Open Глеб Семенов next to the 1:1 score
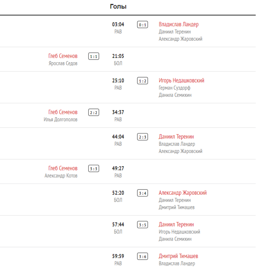Screen dimensions: 256x271 [x=63, y=56]
